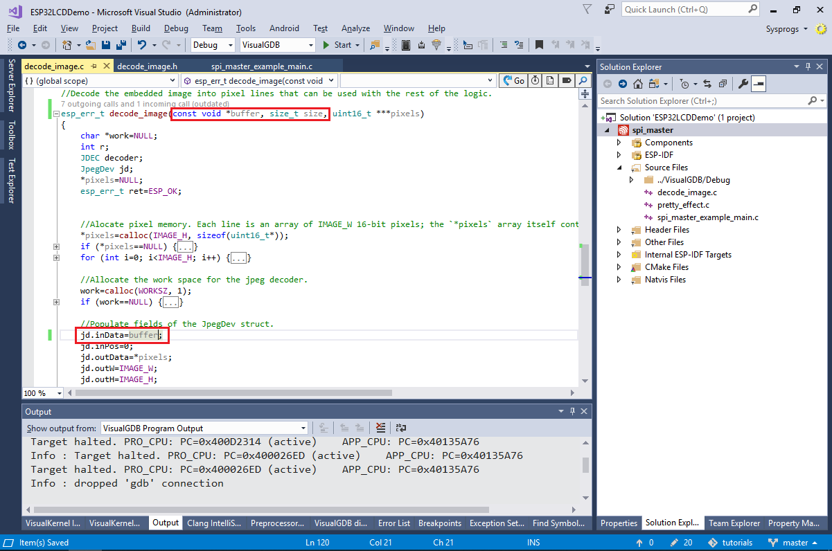Clear all text in the Output window
The width and height of the screenshot is (832, 551).
coord(380,428)
